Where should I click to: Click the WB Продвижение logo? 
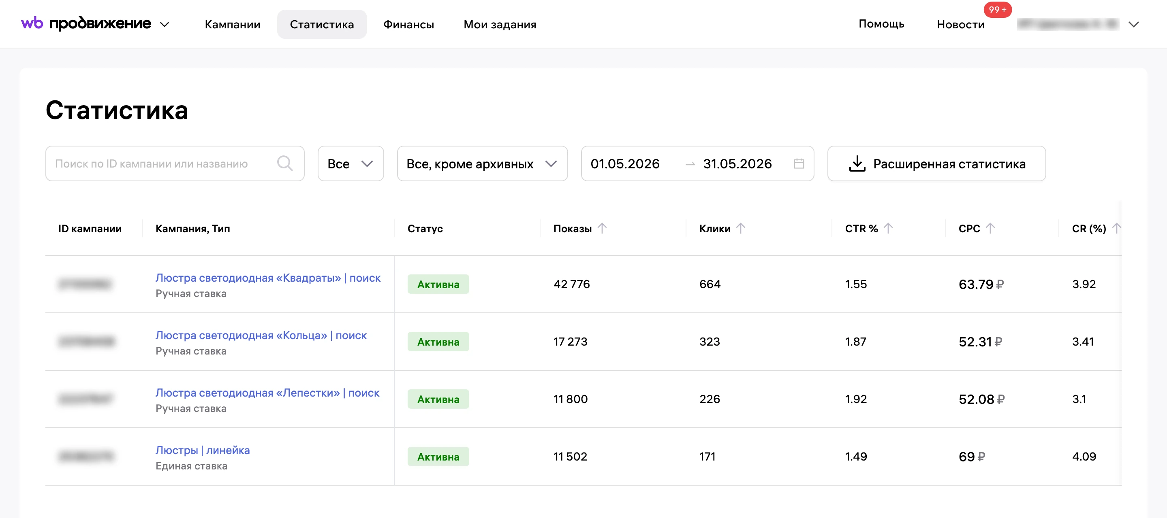(86, 23)
